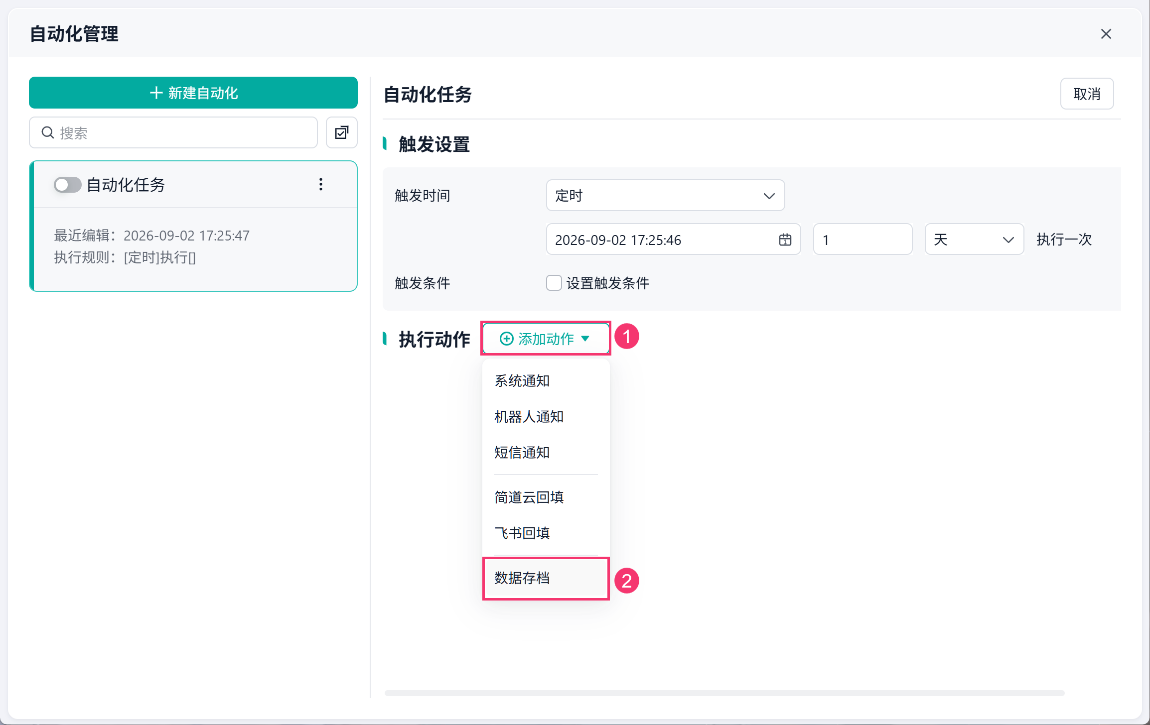Select 飞书回填 action
Screen dimensions: 1150x725
(x=546, y=533)
